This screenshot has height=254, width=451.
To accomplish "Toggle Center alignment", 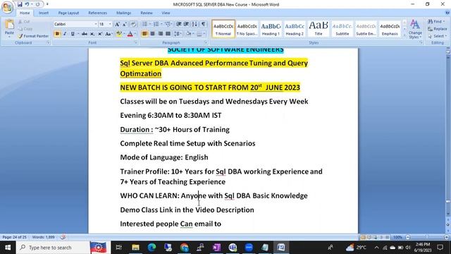I will (152, 34).
